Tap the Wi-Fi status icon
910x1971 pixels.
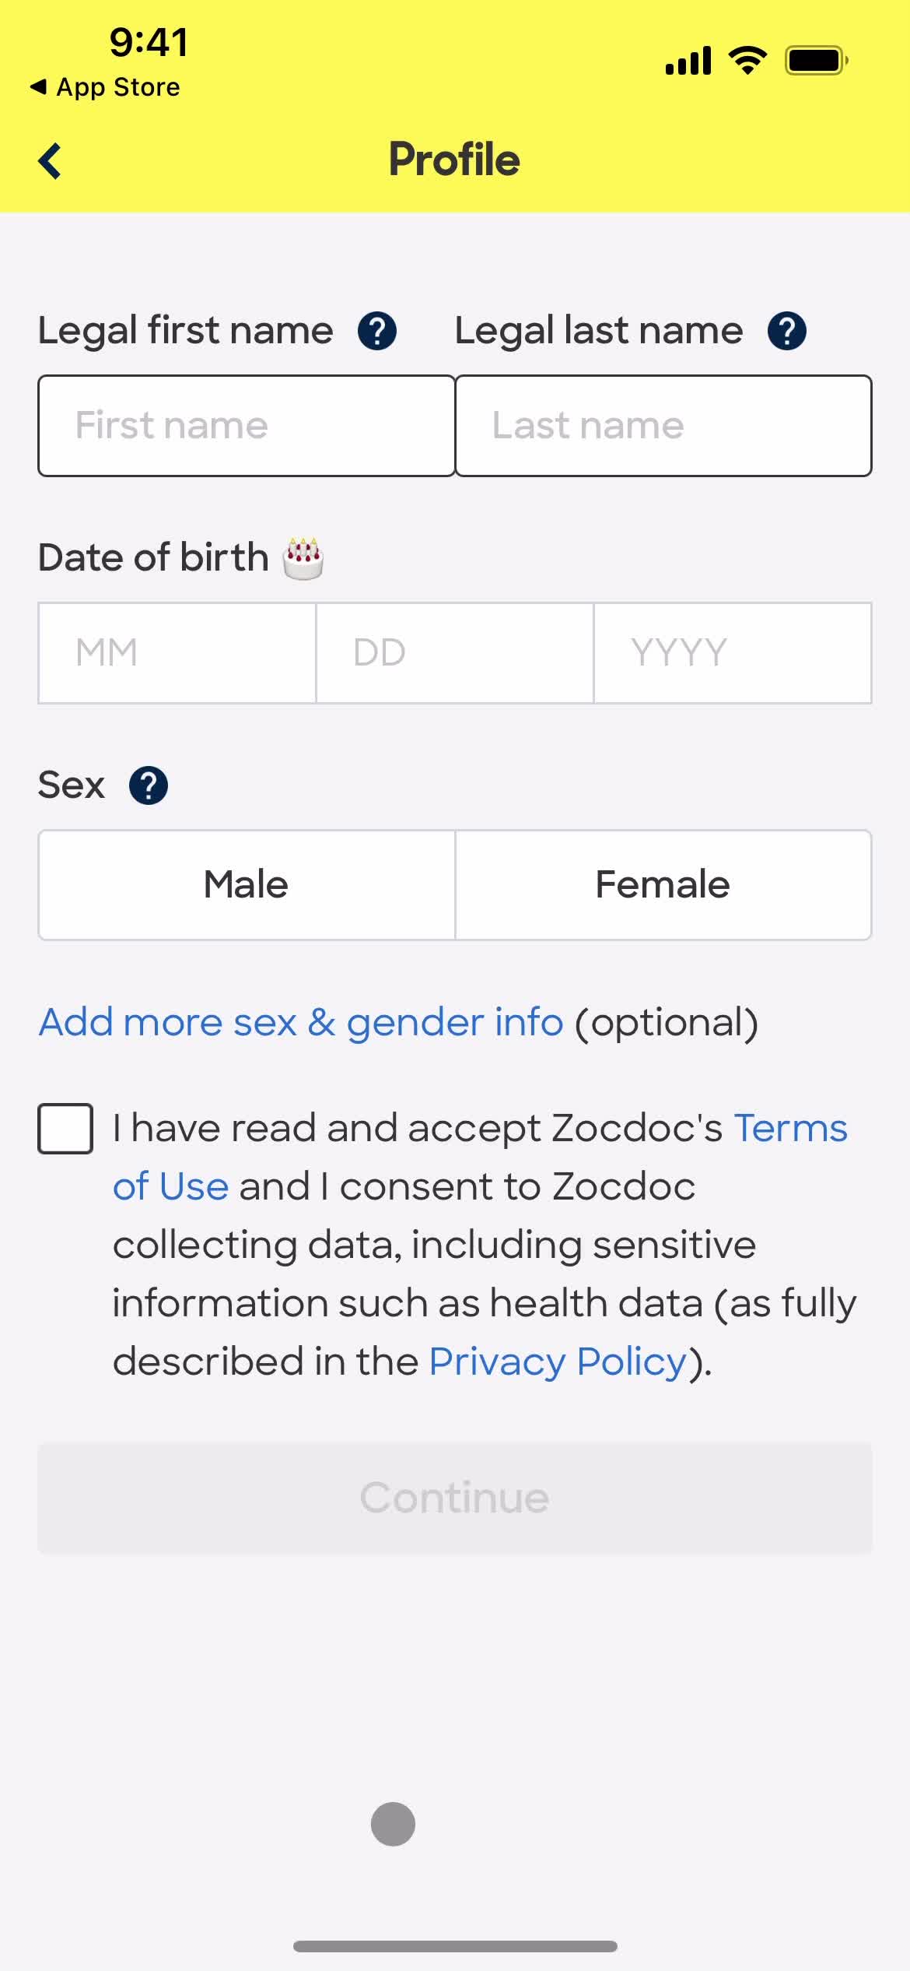coord(747,60)
